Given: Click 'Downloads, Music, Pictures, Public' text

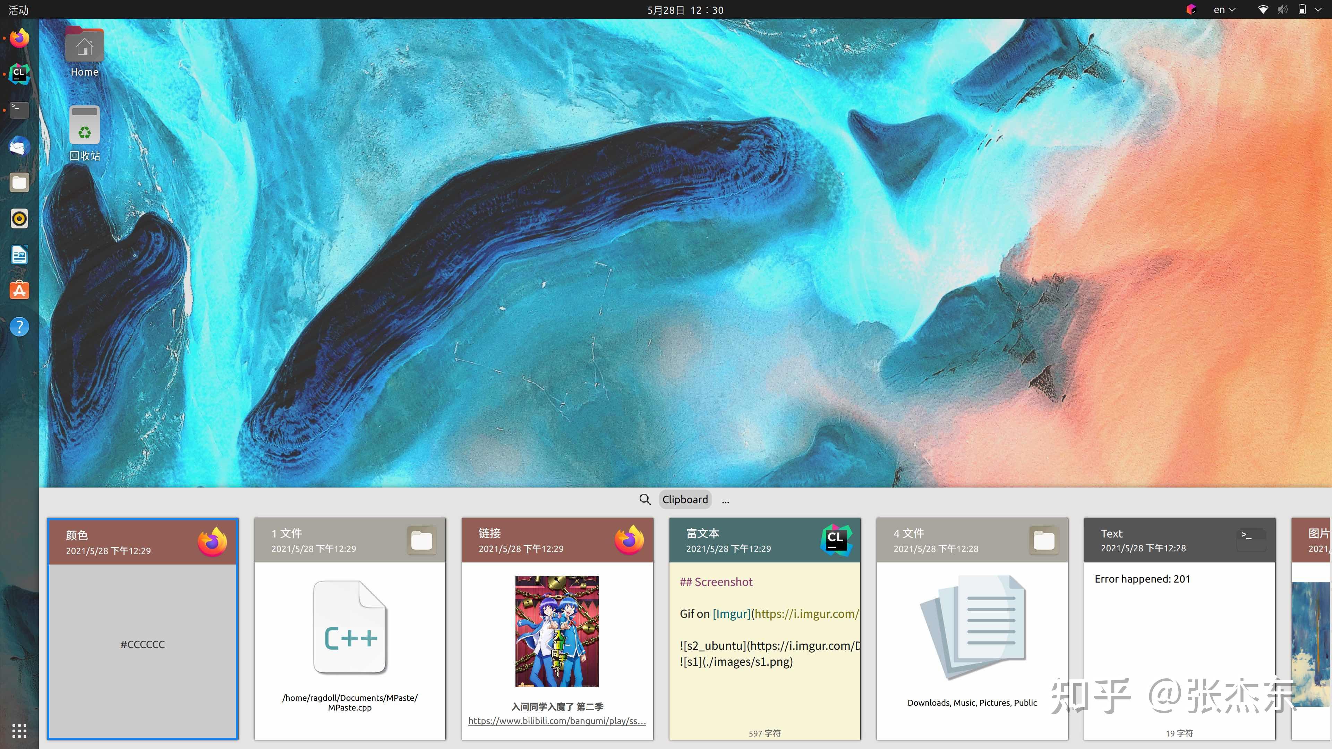Looking at the screenshot, I should click(x=972, y=703).
